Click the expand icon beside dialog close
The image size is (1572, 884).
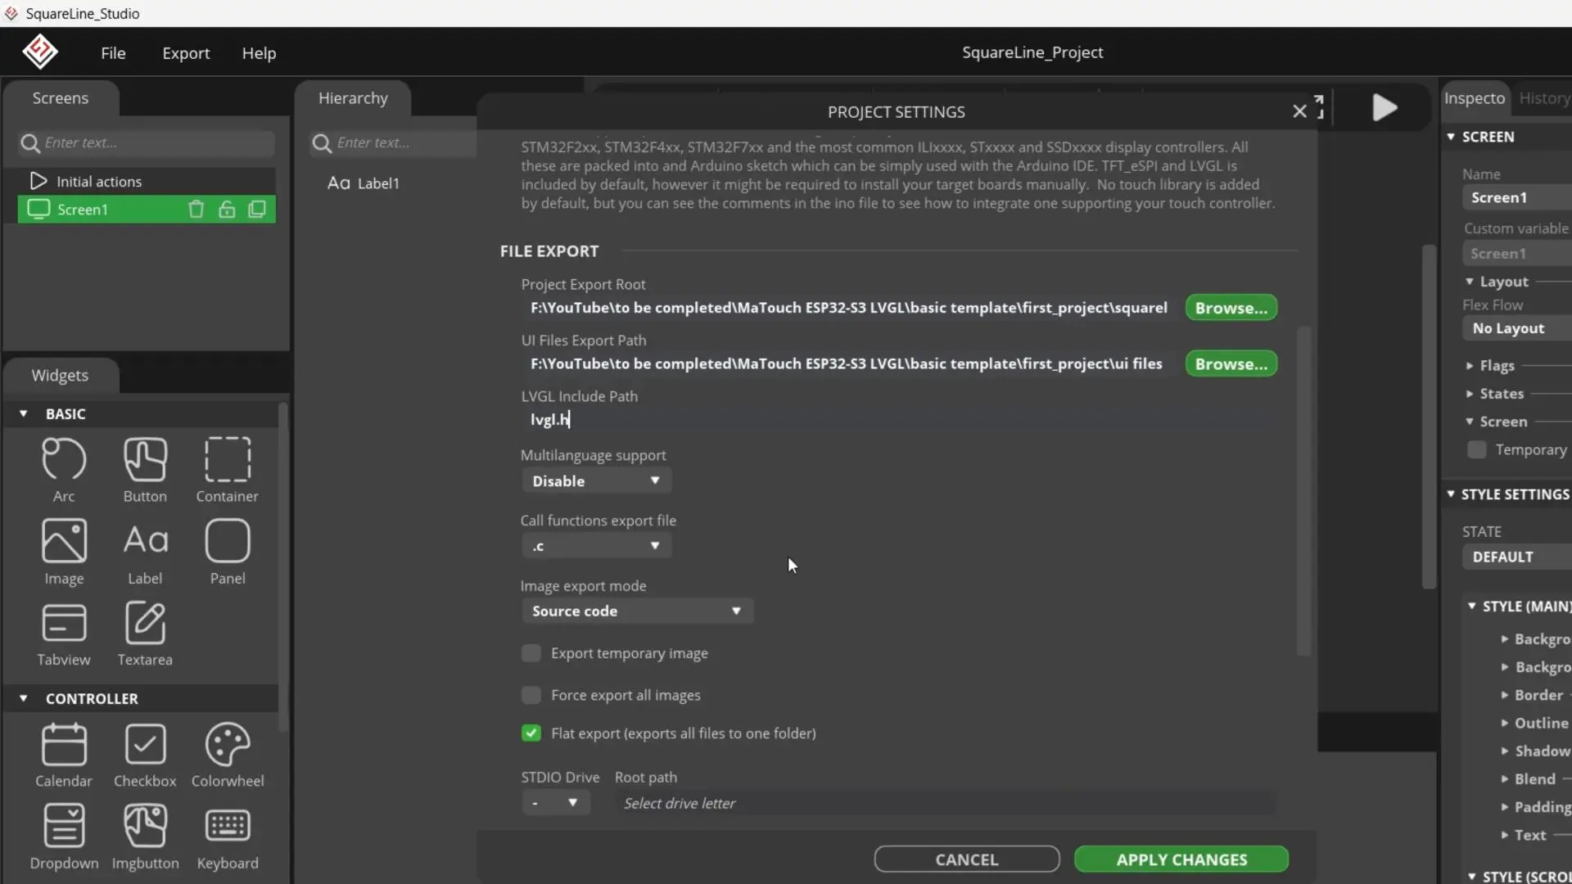coord(1319,107)
